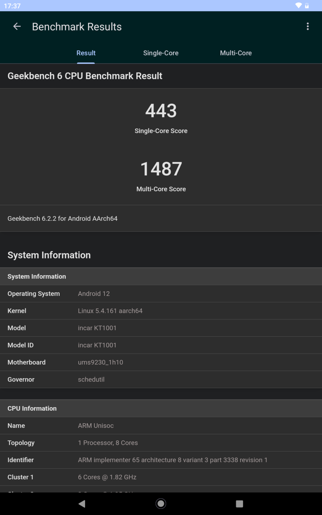The height and width of the screenshot is (515, 322).
Task: Tap the Cluster 1 cores row
Action: point(161,477)
